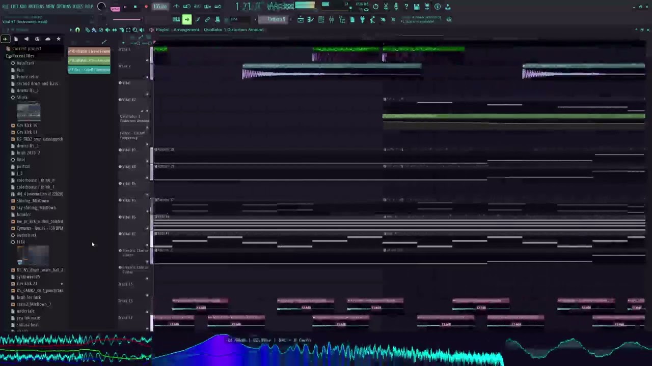Select the browser speaker/sounds tab icon
652x366 pixels.
[x=26, y=39]
